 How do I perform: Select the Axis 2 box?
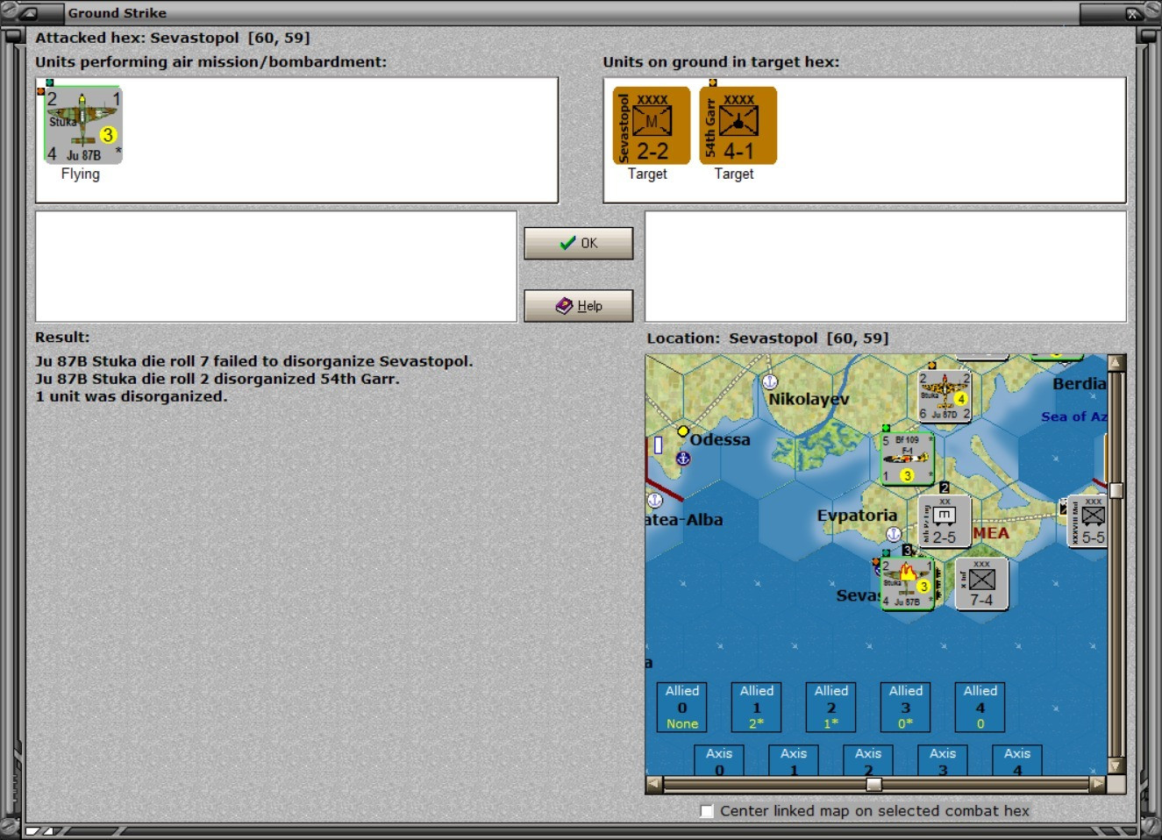pyautogui.click(x=867, y=760)
